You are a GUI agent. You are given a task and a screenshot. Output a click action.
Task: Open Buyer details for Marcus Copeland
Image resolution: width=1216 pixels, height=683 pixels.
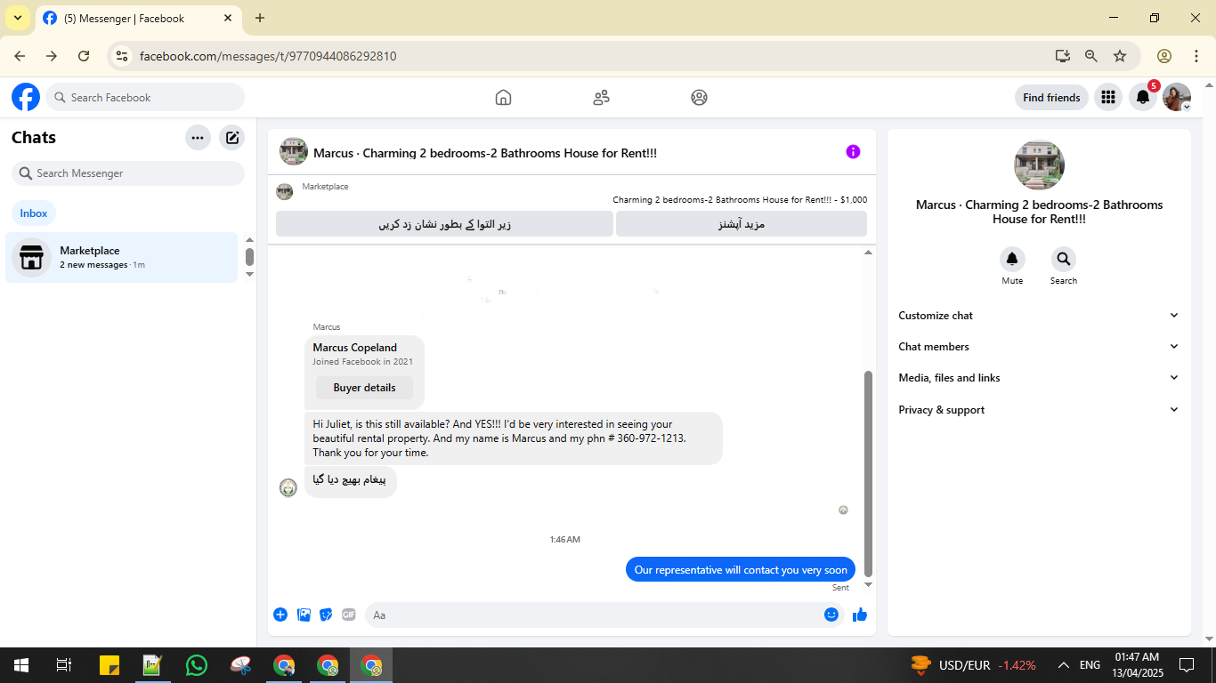[364, 388]
